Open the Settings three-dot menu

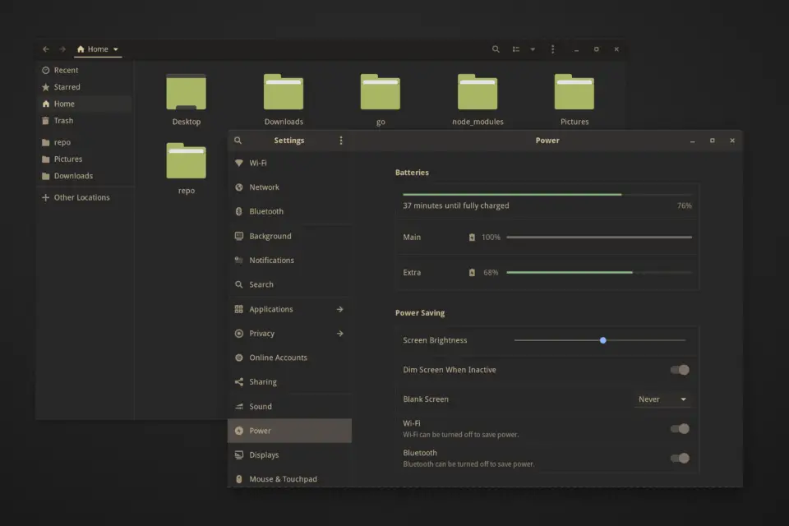pos(341,140)
